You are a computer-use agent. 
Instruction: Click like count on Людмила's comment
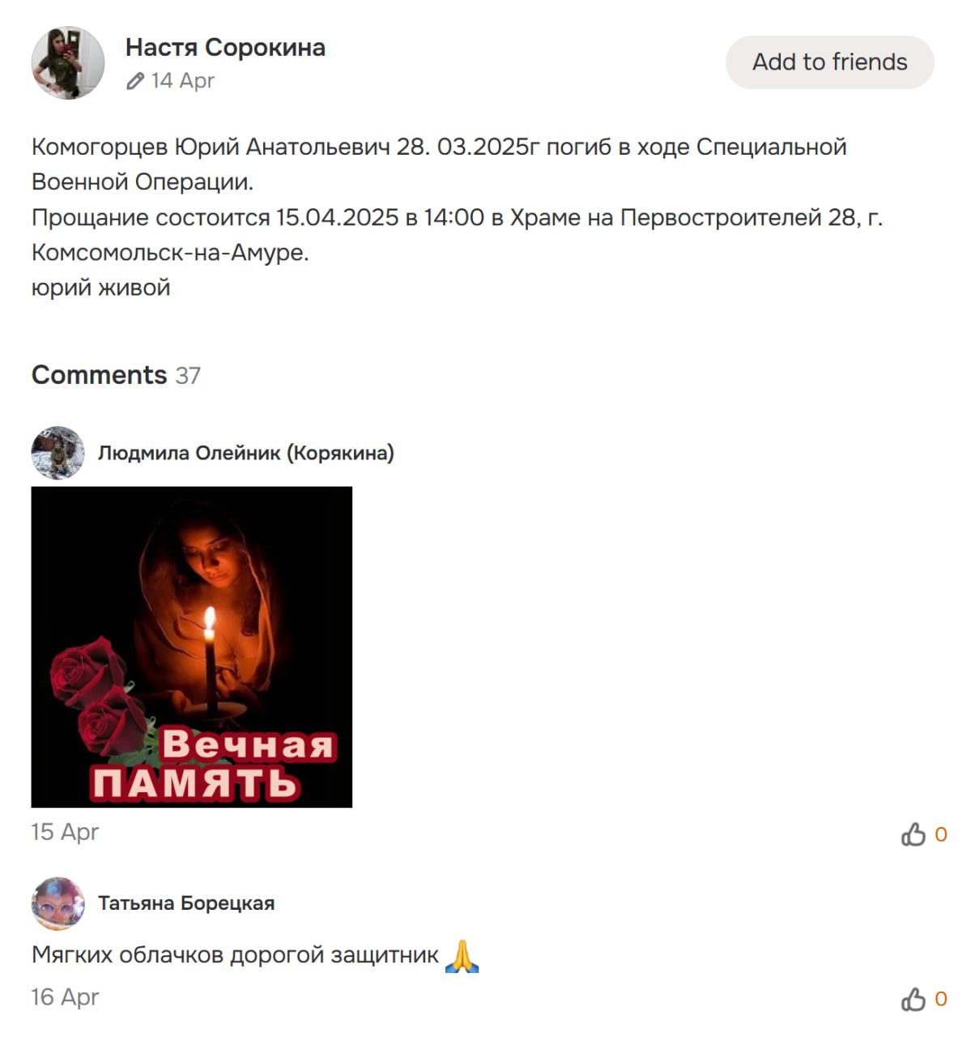point(941,834)
